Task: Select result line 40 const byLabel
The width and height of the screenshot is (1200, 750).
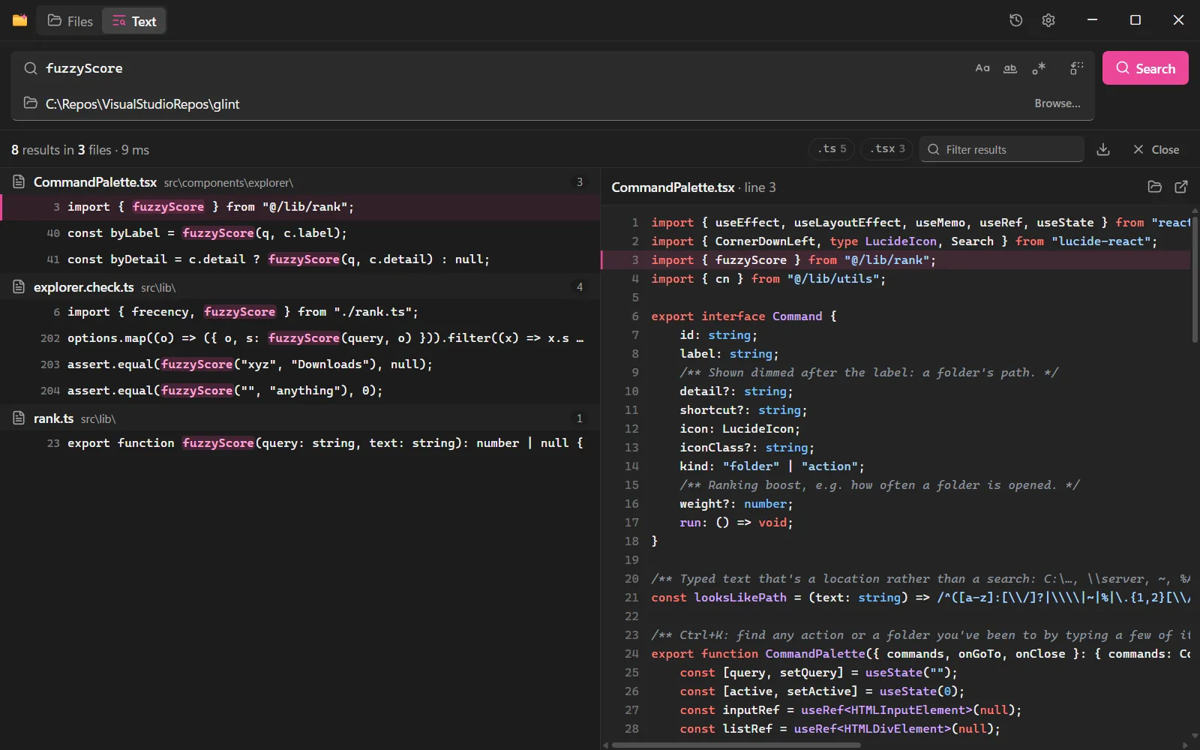Action: tap(300, 233)
